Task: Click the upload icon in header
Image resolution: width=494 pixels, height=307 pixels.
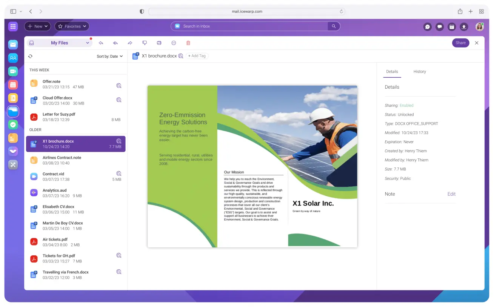Action: 464,27
